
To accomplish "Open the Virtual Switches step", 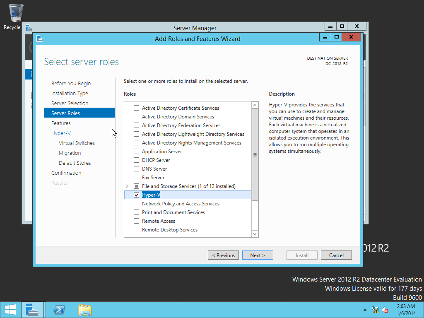I will coord(77,143).
